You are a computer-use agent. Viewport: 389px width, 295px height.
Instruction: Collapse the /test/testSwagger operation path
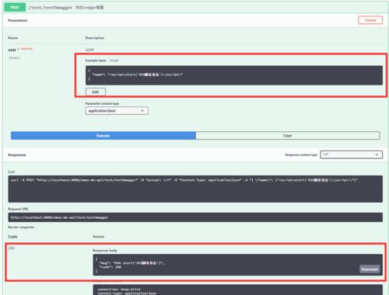pos(51,8)
